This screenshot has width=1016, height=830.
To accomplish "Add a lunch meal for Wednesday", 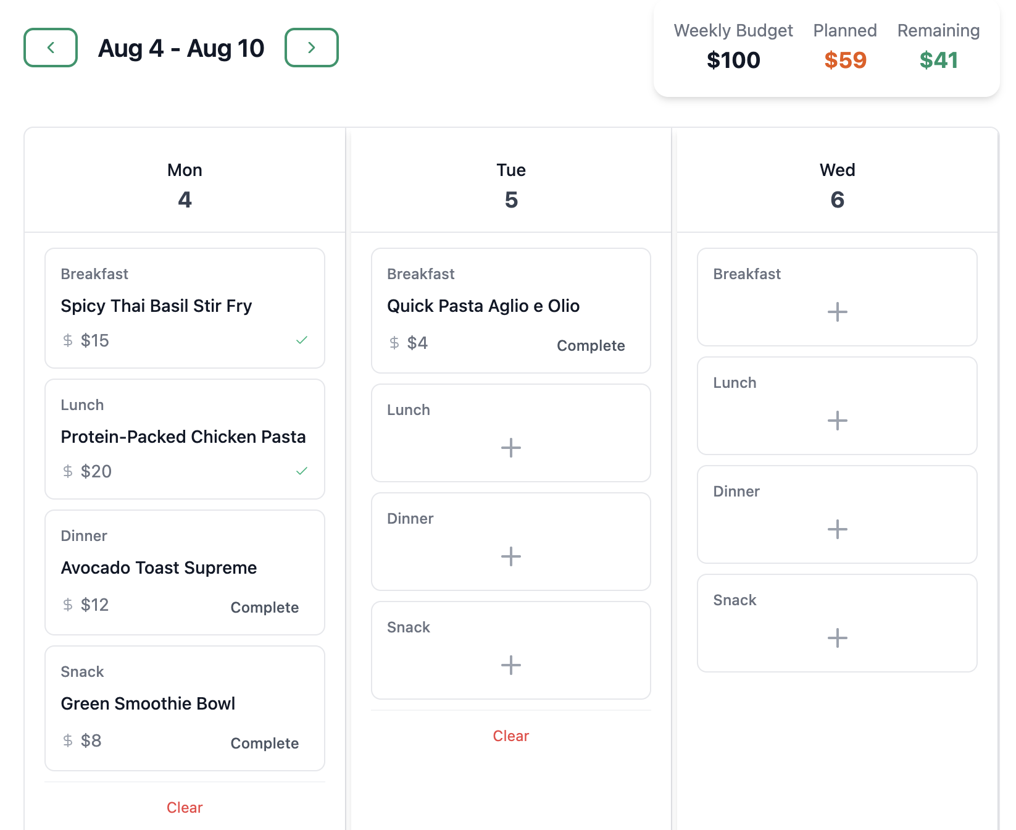I will (836, 420).
